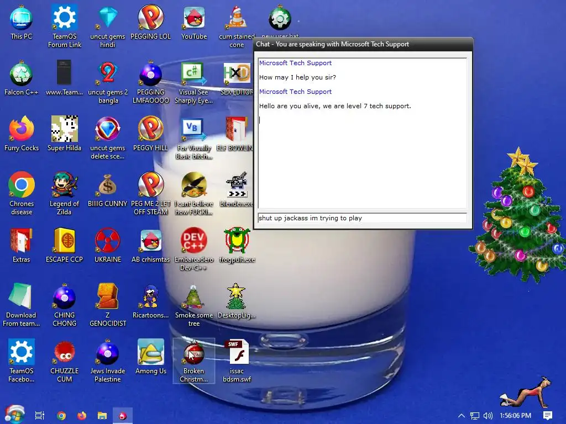Select the Smoke some tree icon

pyautogui.click(x=194, y=305)
